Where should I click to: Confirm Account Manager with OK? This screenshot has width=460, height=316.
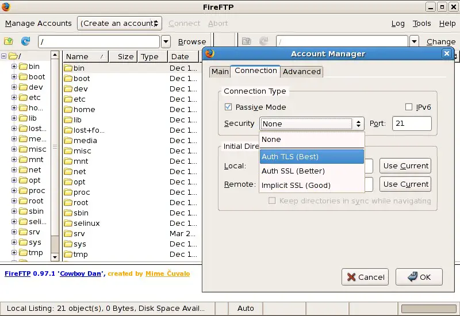tap(419, 277)
